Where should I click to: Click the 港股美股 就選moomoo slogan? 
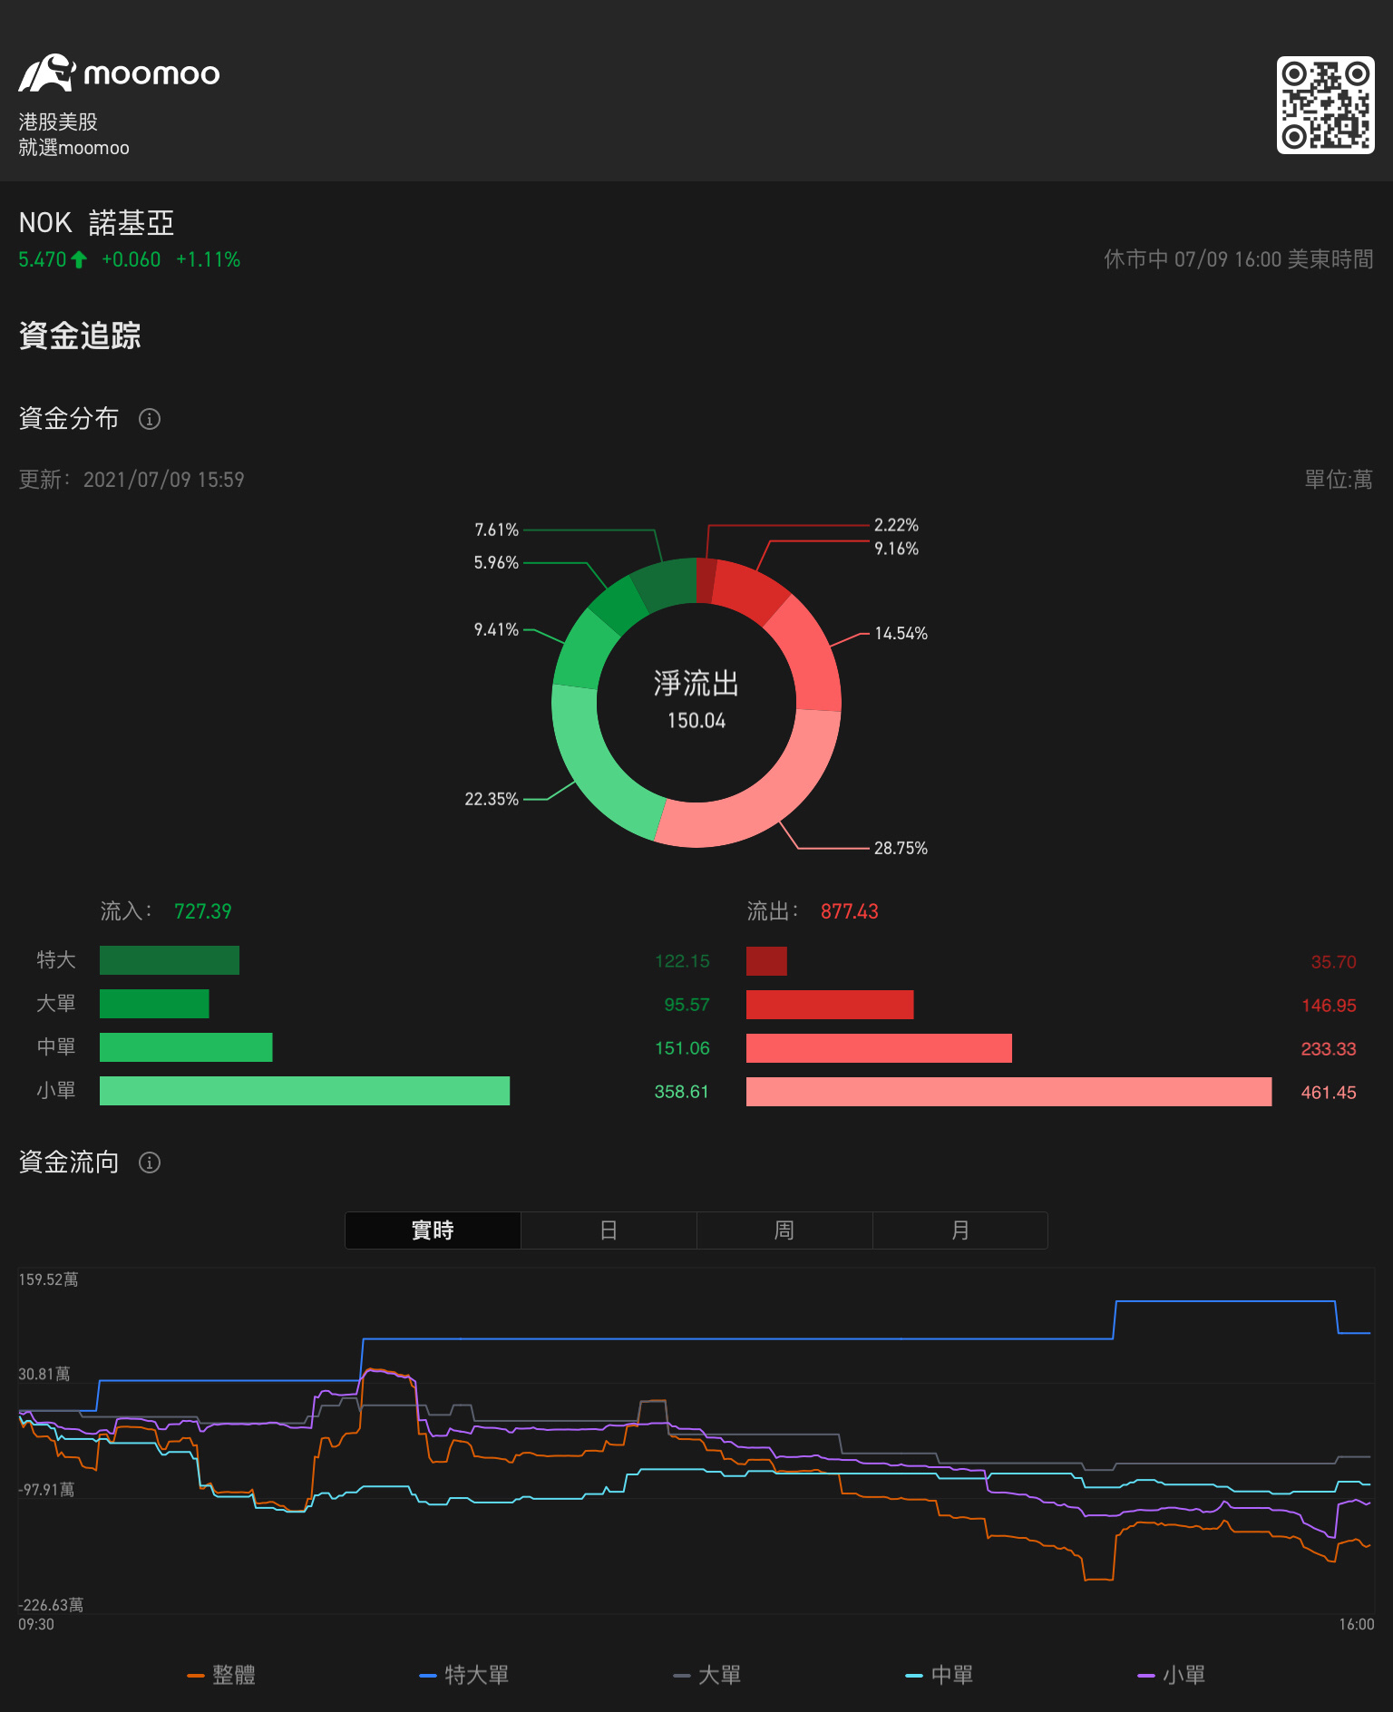click(x=73, y=134)
